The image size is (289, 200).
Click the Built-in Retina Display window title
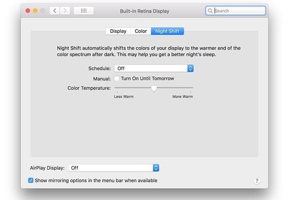[145, 11]
